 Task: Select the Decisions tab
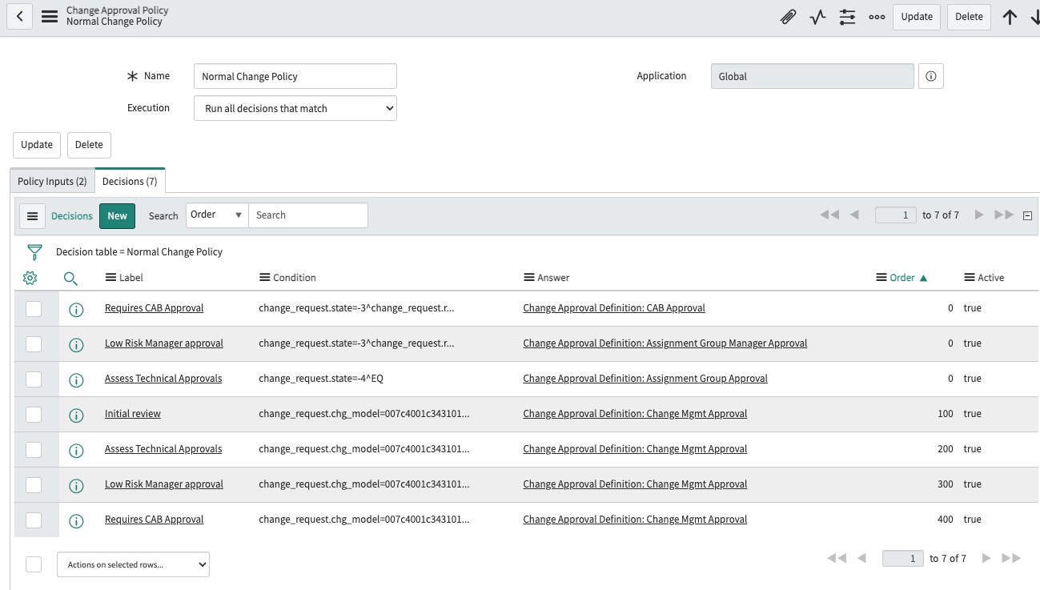[129, 181]
